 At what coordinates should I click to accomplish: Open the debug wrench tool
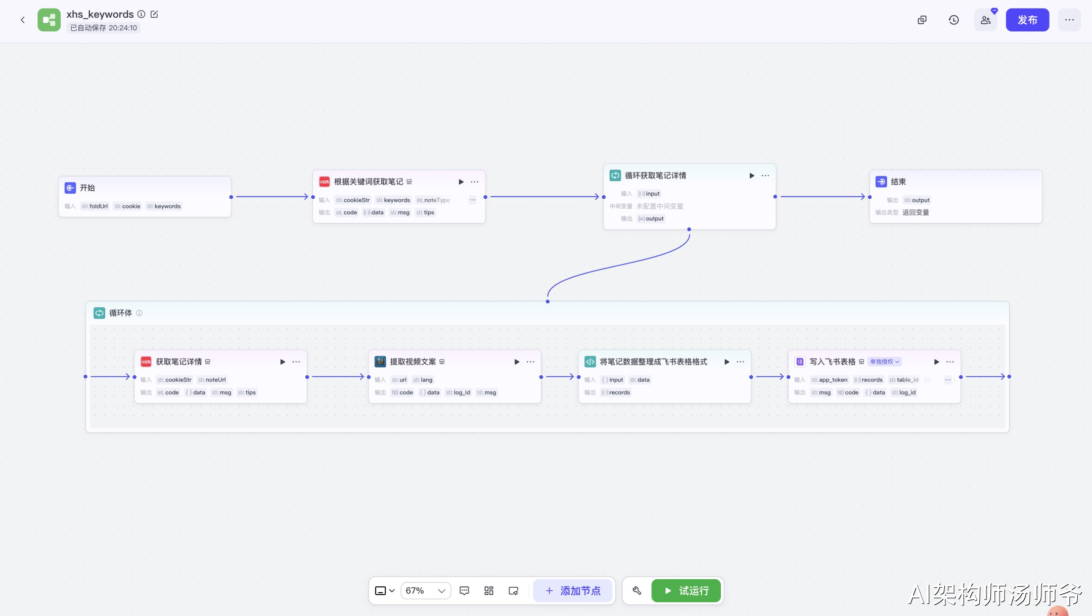point(637,591)
